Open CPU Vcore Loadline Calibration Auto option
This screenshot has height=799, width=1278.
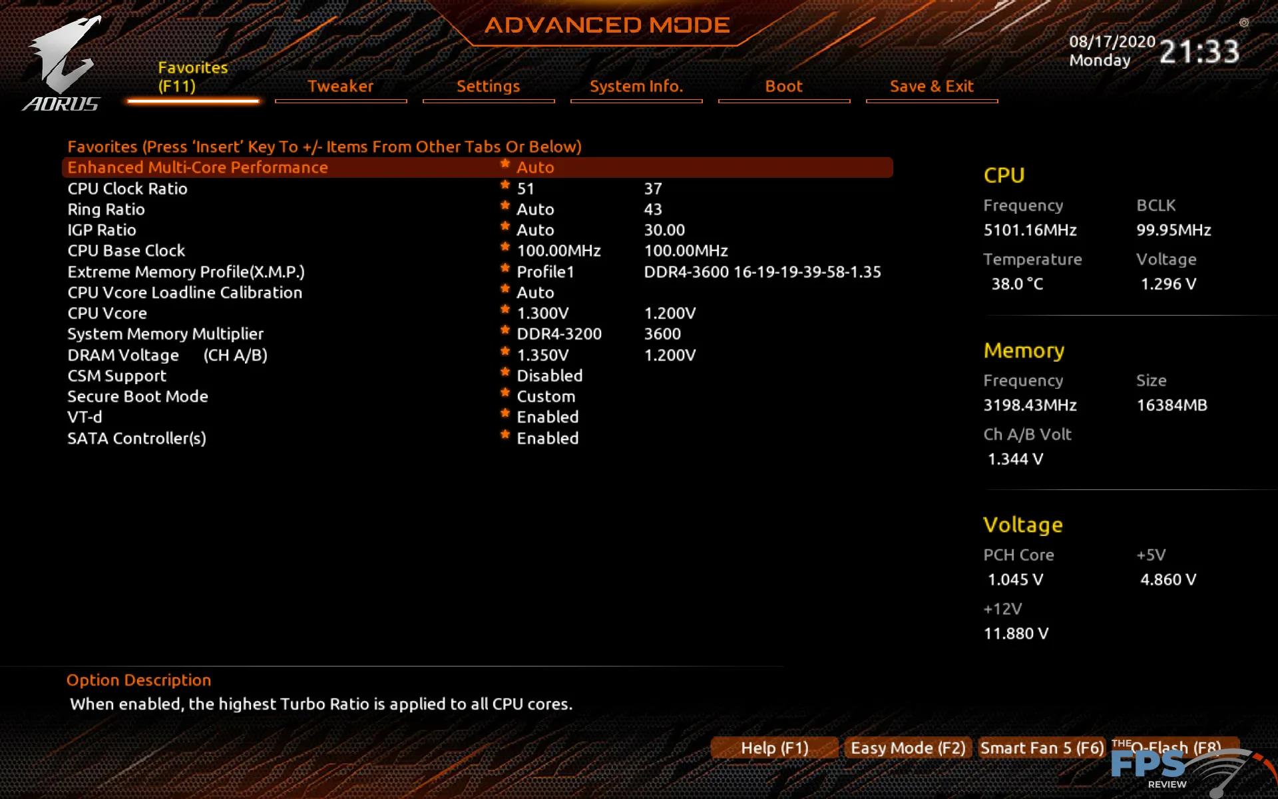tap(535, 293)
